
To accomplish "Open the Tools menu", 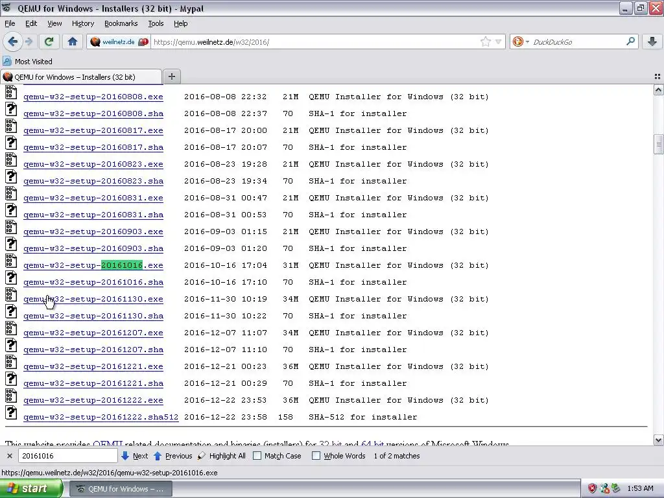I will [x=156, y=23].
